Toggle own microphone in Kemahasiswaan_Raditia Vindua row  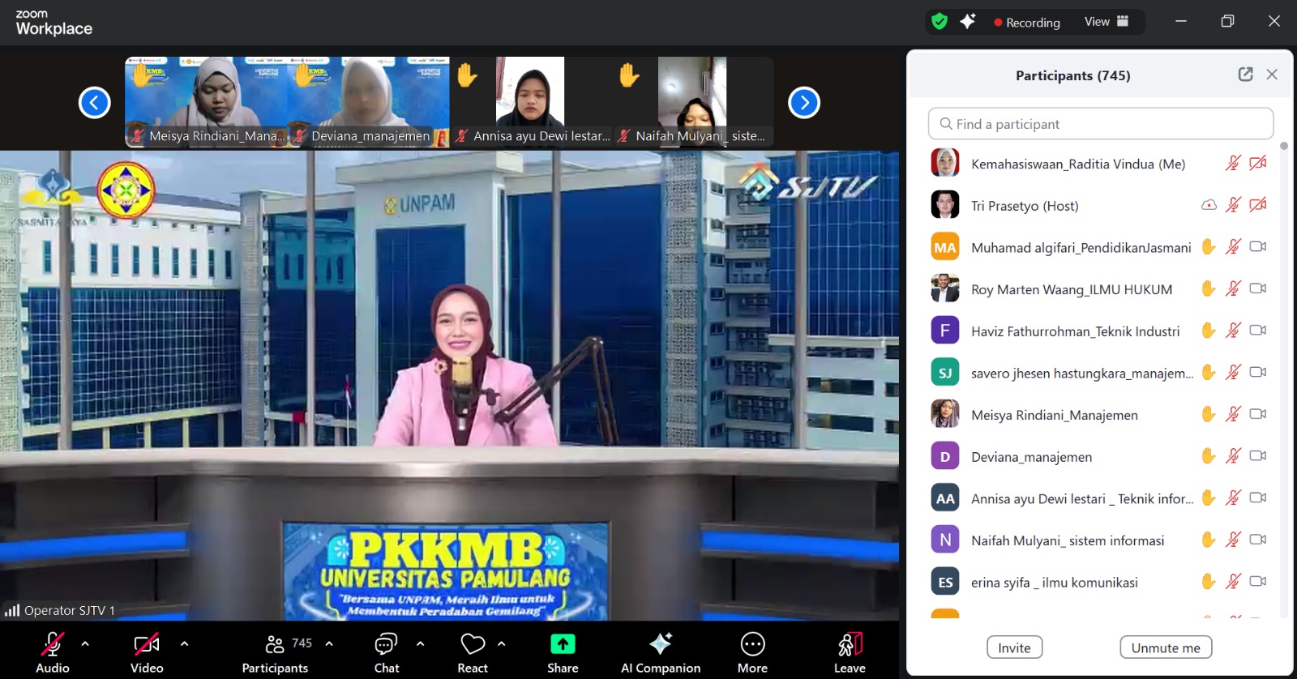pos(1233,163)
